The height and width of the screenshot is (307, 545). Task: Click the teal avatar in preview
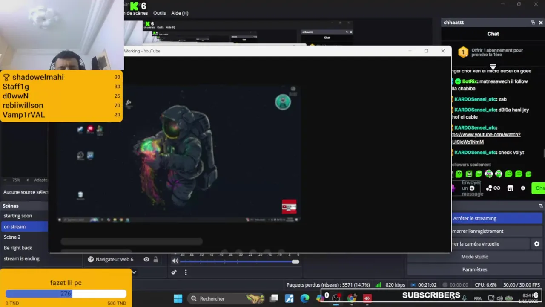click(283, 102)
